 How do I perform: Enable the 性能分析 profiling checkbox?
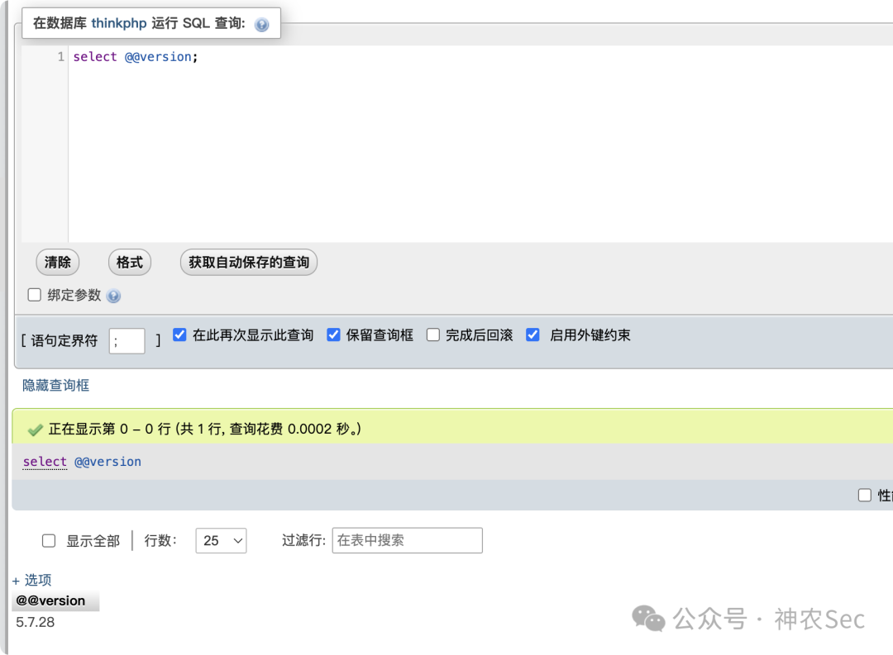(x=865, y=495)
